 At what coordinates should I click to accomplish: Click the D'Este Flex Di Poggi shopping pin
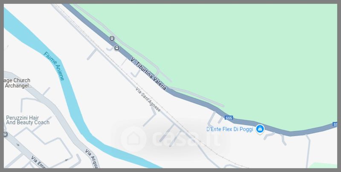(x=260, y=129)
